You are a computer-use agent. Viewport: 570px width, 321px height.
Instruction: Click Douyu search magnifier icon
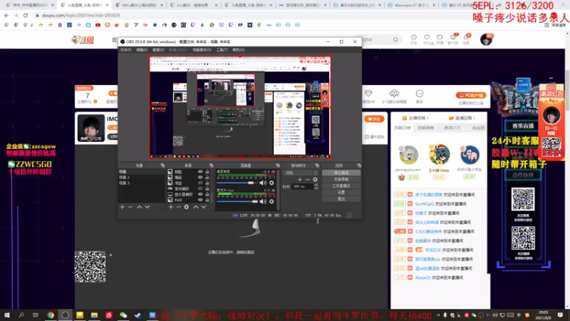[395, 39]
